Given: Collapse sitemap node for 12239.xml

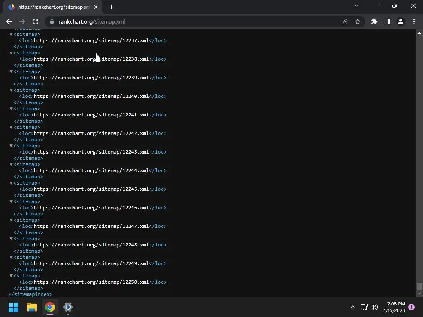Looking at the screenshot, I should 11,71.
